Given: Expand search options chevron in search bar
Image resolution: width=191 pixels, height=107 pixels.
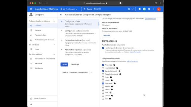Looking at the screenshot, I should pos(133,9).
